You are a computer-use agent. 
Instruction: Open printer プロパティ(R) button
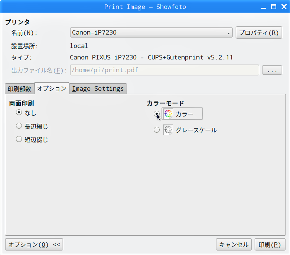[x=259, y=33]
